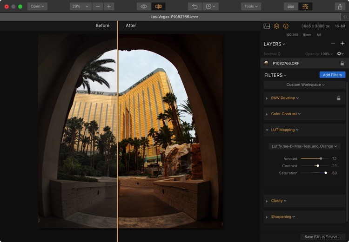Expand the Color Contrast filter triangle
The image size is (349, 242).
point(267,114)
